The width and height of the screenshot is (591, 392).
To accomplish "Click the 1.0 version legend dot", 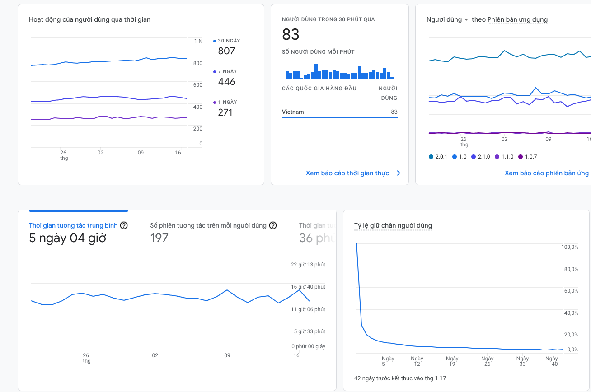I will [455, 157].
